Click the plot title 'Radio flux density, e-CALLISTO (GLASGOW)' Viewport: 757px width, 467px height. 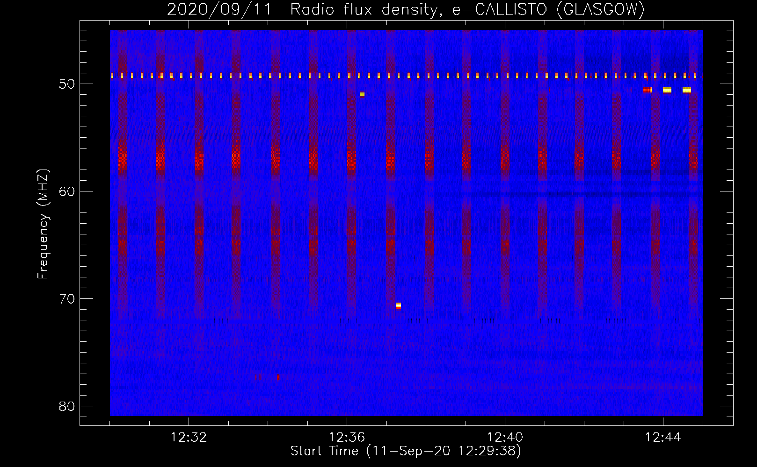pos(467,9)
